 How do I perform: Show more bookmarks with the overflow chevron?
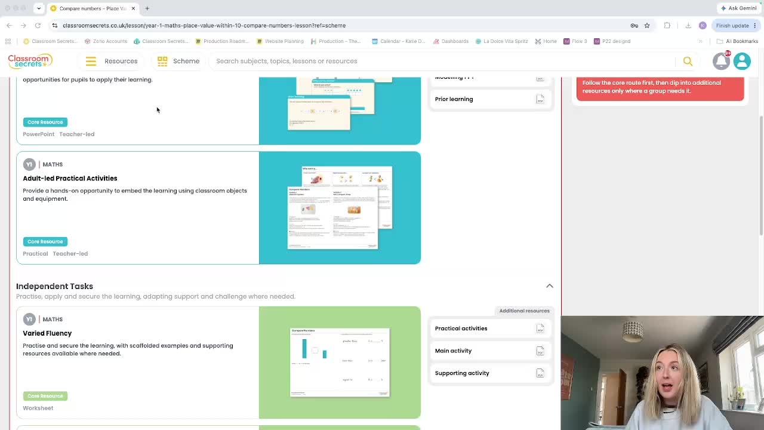tap(700, 41)
